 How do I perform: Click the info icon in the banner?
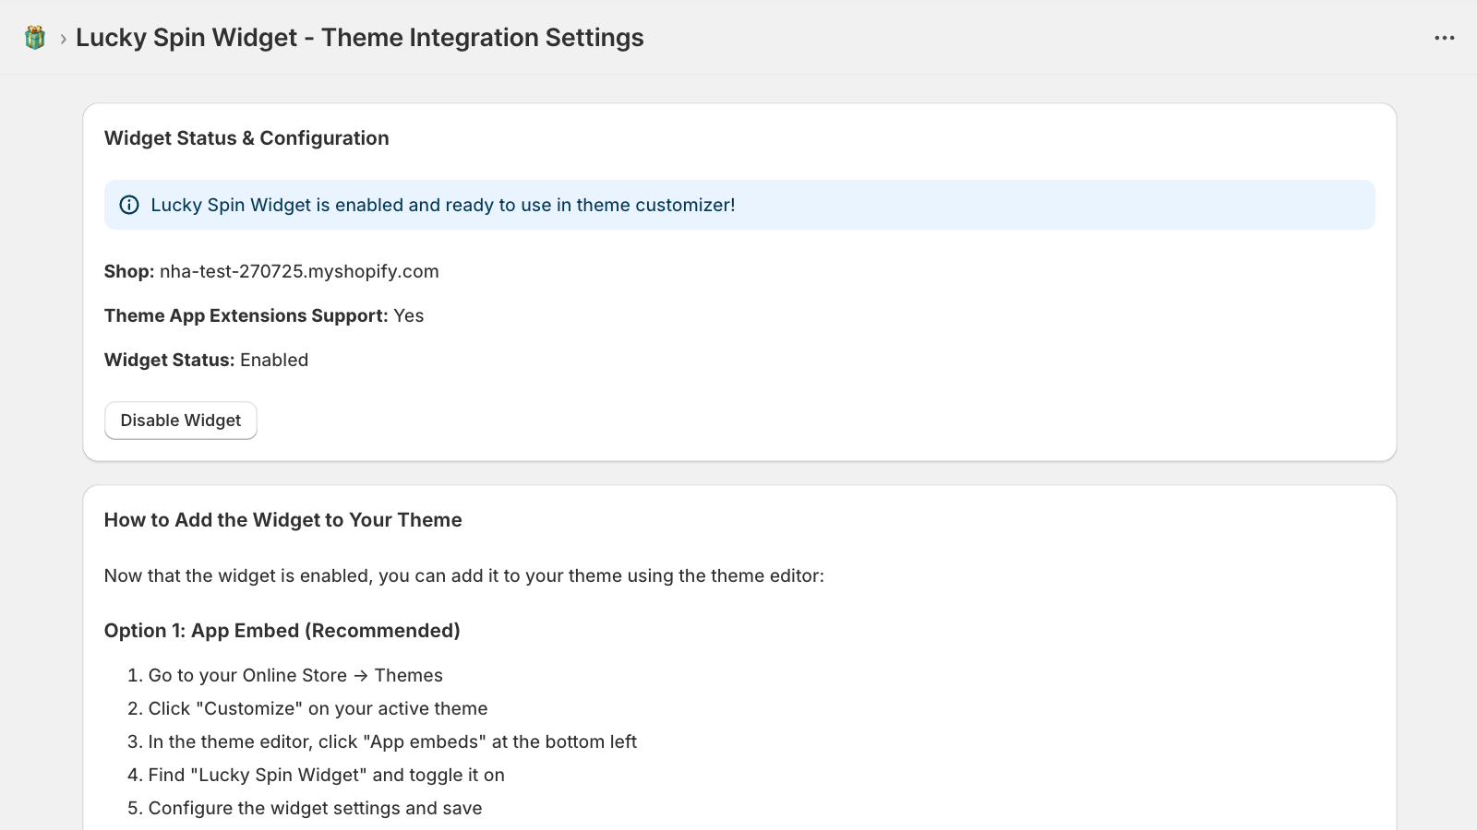click(129, 205)
